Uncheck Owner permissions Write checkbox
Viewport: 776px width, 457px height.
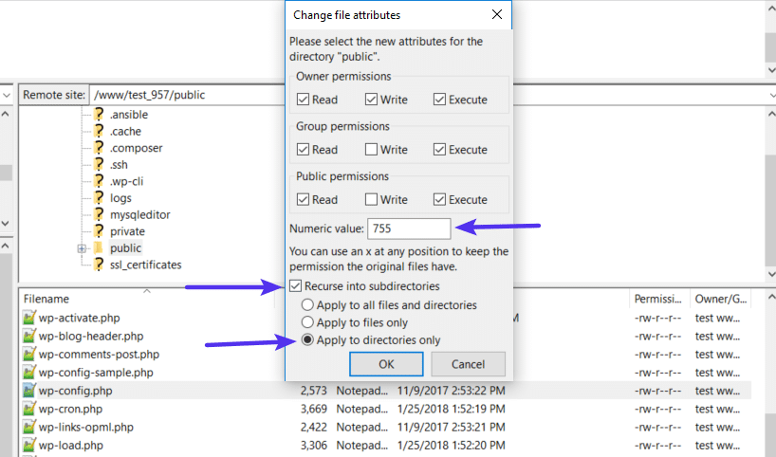pos(372,100)
